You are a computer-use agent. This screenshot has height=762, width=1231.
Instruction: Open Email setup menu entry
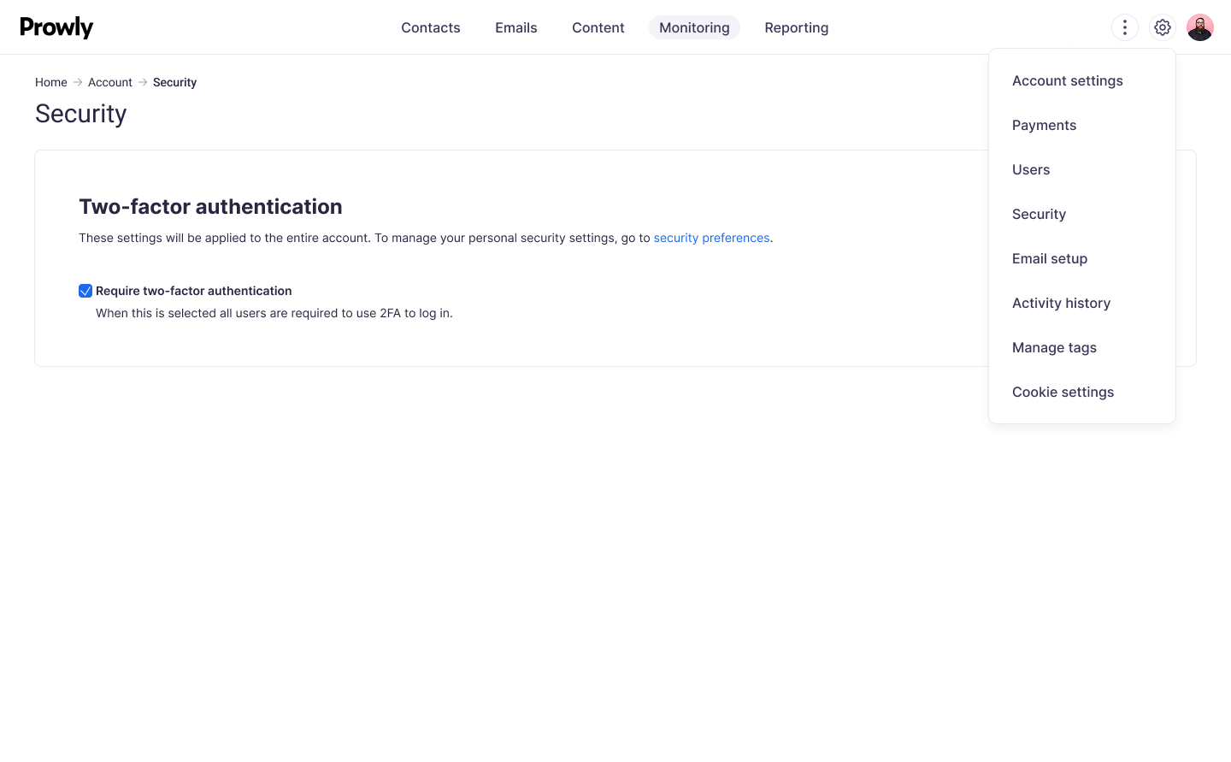(1049, 258)
